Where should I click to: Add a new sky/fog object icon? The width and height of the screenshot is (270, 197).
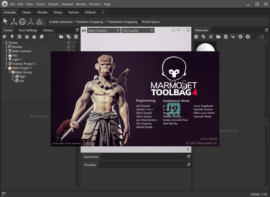tap(27, 36)
